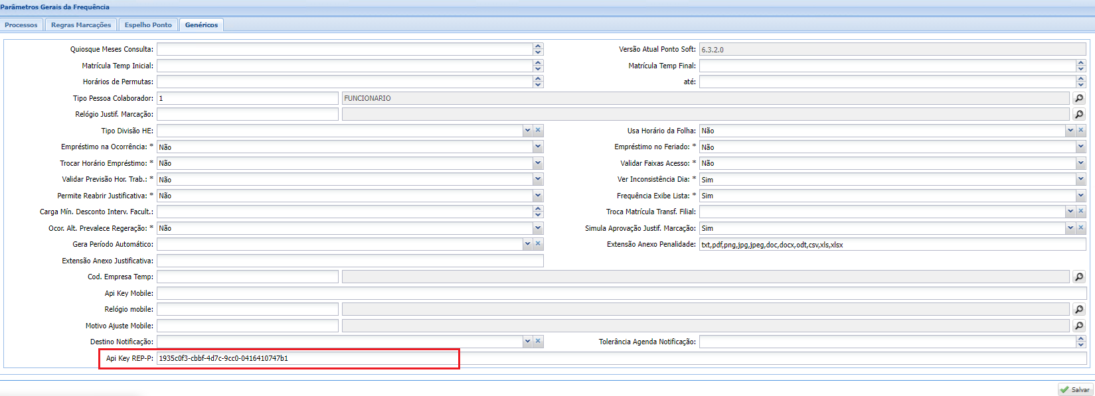Open Permite Reabrir Justificativa dropdown

[538, 196]
